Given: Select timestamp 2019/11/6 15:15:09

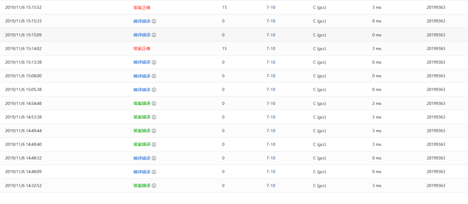Looking at the screenshot, I should pos(23,35).
